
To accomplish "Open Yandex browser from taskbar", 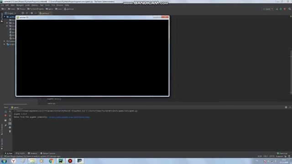I will tap(13, 161).
